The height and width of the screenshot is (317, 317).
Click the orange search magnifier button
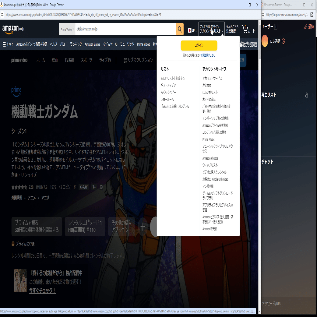(180, 29)
